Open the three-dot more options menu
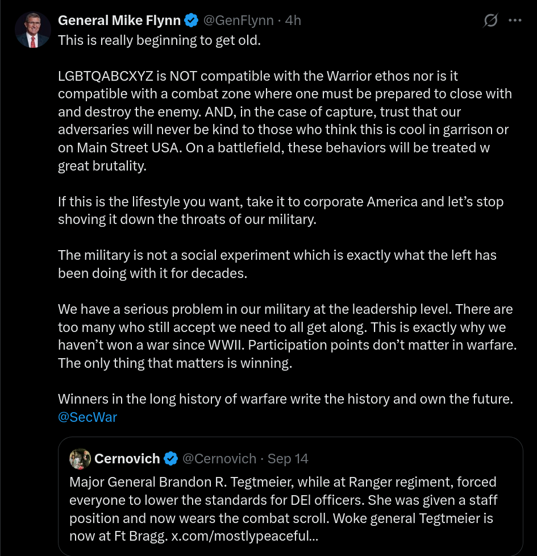537x556 pixels. 515,21
